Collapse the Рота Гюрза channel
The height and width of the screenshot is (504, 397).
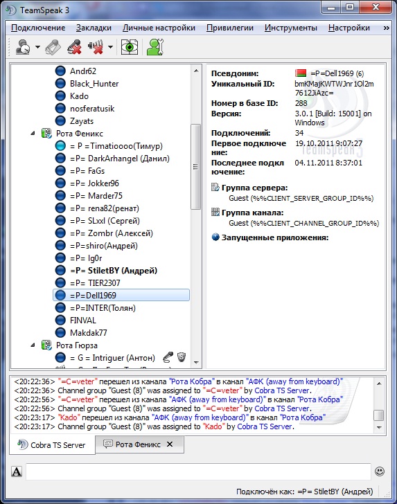(33, 345)
